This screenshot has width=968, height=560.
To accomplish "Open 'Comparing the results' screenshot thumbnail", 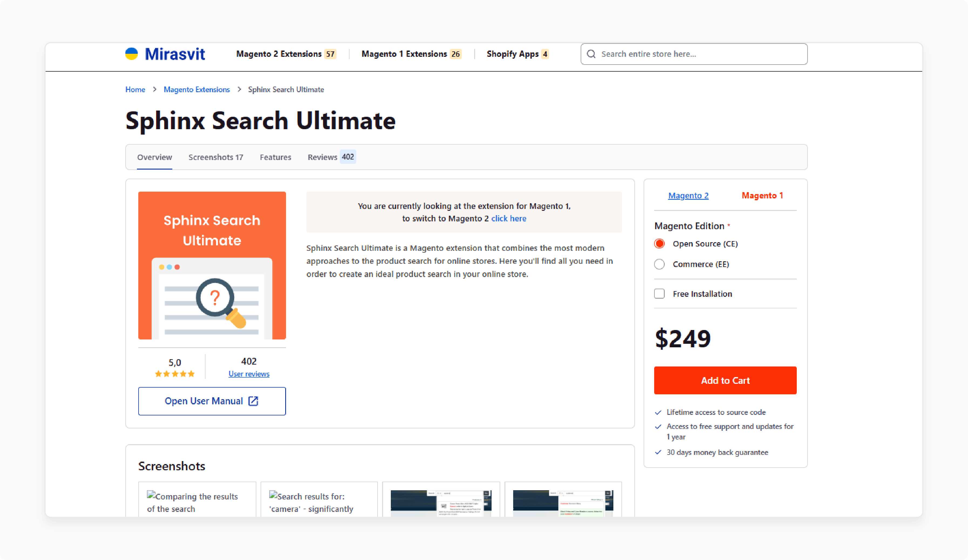I will click(x=197, y=500).
